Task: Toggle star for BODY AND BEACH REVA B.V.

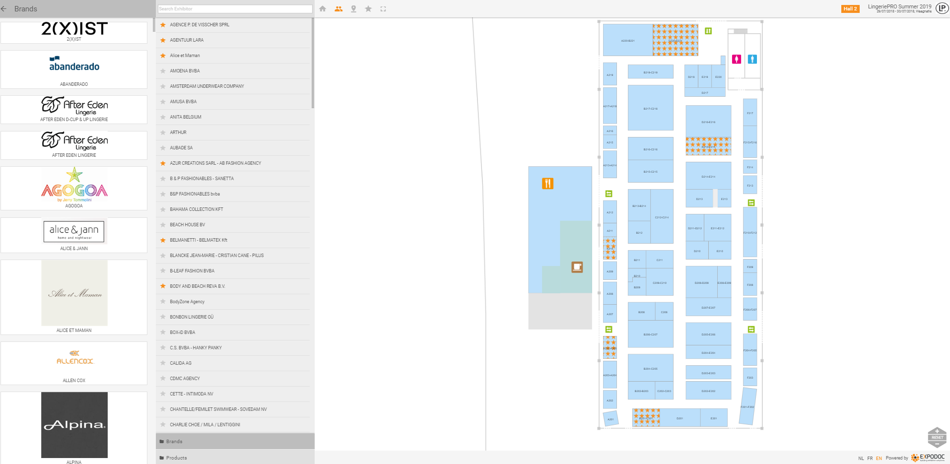Action: tap(163, 286)
